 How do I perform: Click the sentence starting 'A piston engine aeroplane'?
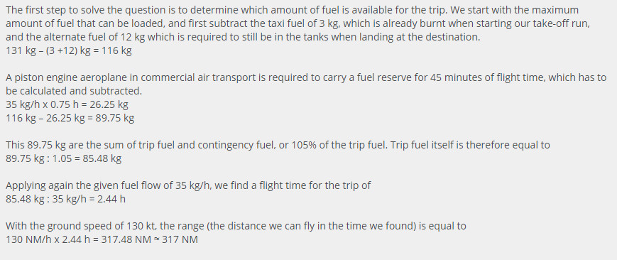click(x=306, y=85)
